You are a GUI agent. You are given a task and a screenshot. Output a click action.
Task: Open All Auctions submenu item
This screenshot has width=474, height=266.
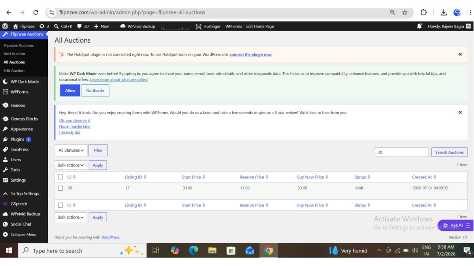pyautogui.click(x=14, y=62)
